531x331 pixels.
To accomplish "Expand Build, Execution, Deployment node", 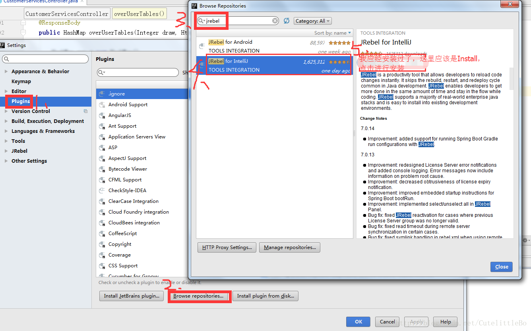I will point(6,121).
